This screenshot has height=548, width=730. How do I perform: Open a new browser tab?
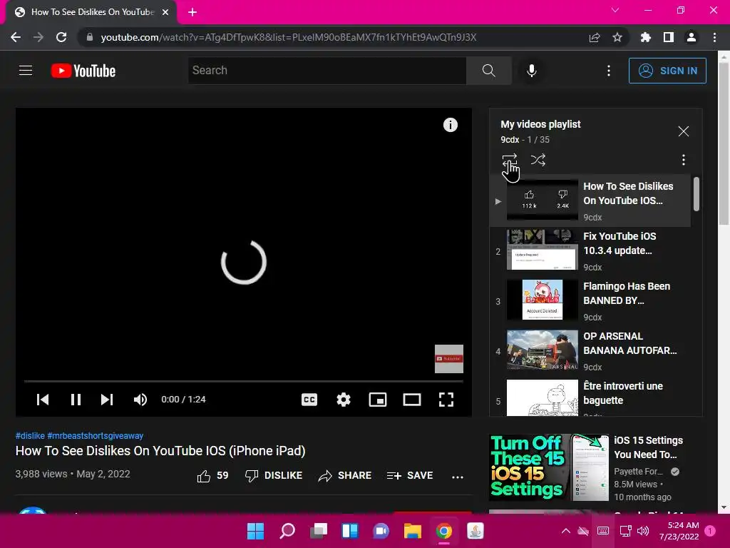click(192, 12)
